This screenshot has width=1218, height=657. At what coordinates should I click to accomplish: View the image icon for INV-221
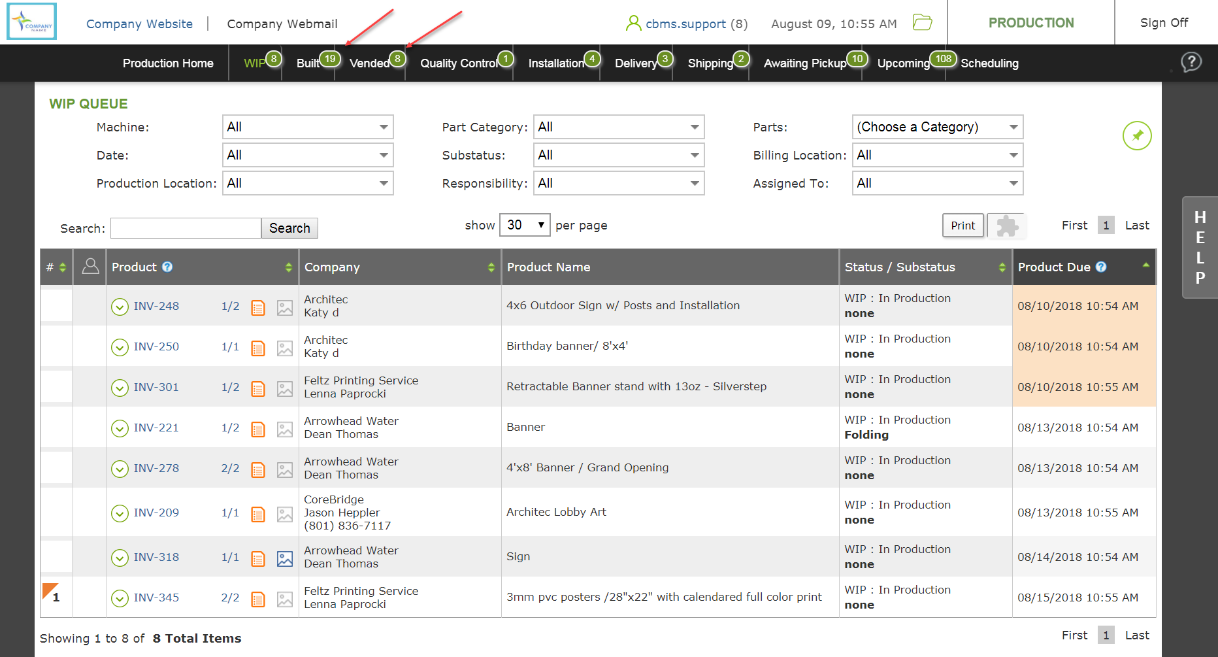(x=285, y=429)
